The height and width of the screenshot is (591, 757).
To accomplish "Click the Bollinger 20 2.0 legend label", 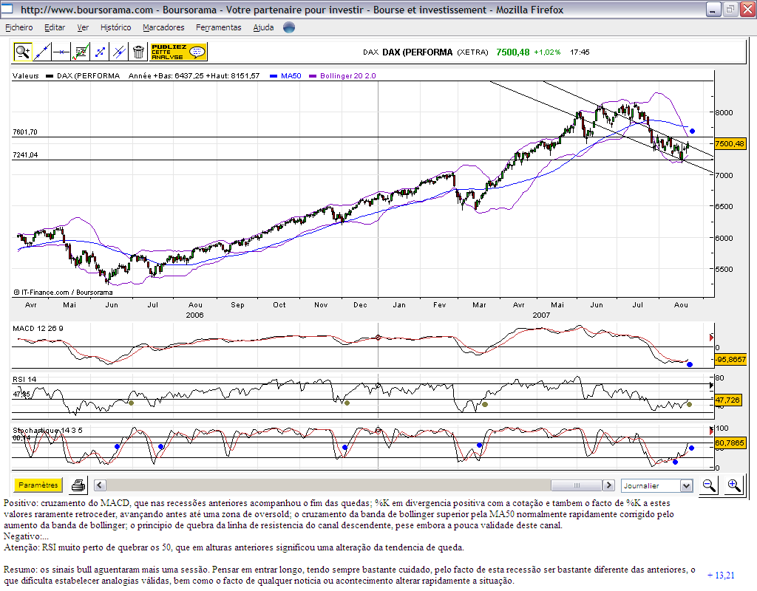I will coord(347,76).
